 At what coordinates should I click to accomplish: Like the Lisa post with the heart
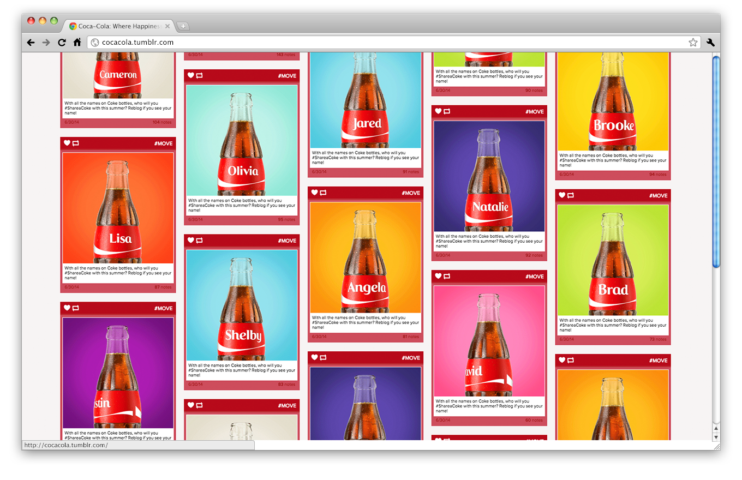tap(67, 143)
